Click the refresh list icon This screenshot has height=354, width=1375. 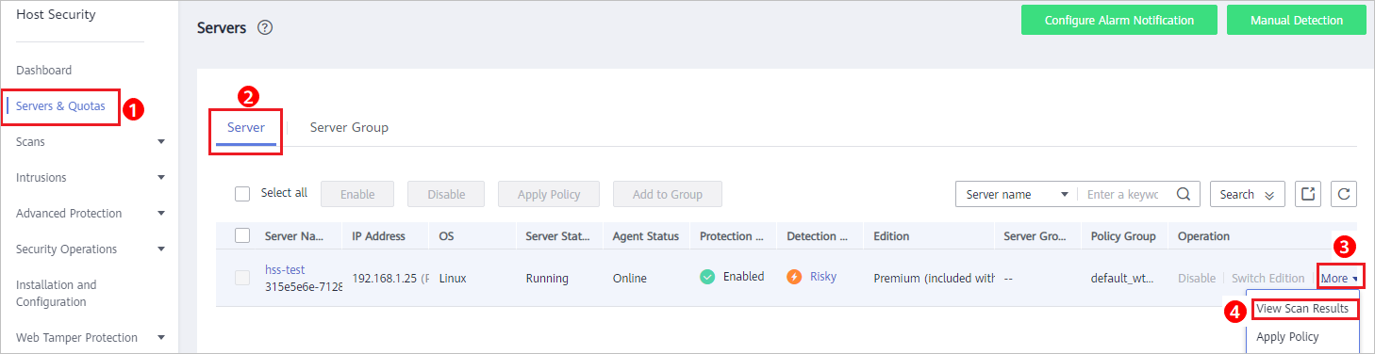1344,194
